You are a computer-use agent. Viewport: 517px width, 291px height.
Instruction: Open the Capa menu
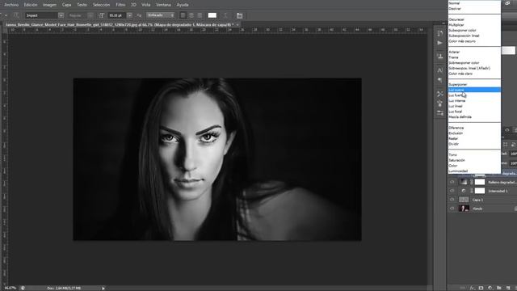click(x=66, y=5)
